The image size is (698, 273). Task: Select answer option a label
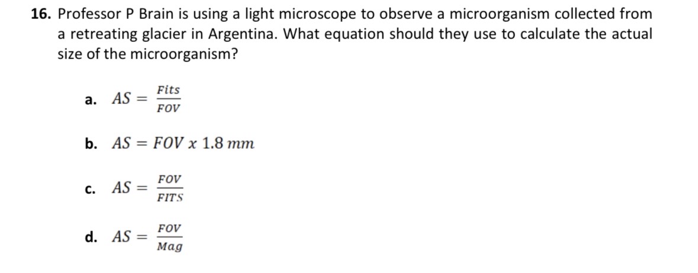[91, 100]
